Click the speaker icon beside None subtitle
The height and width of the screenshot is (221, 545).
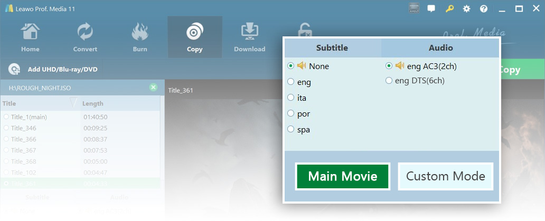click(x=302, y=65)
